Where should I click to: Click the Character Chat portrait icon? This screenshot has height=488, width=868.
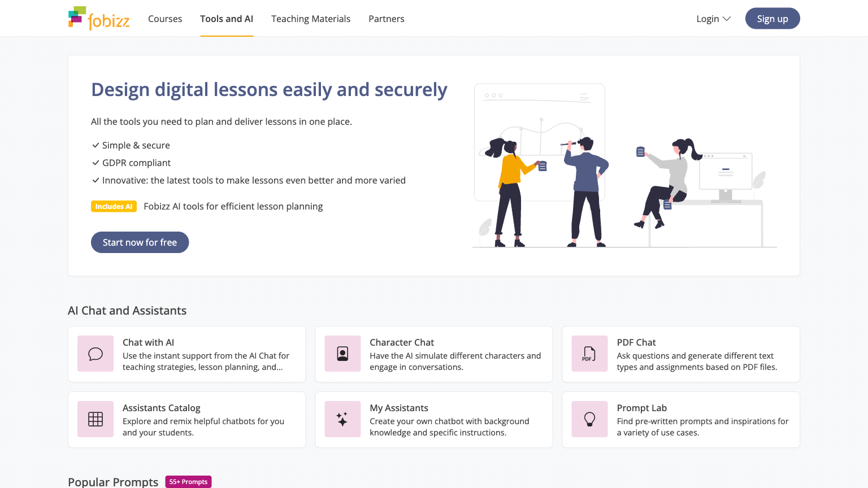(342, 354)
